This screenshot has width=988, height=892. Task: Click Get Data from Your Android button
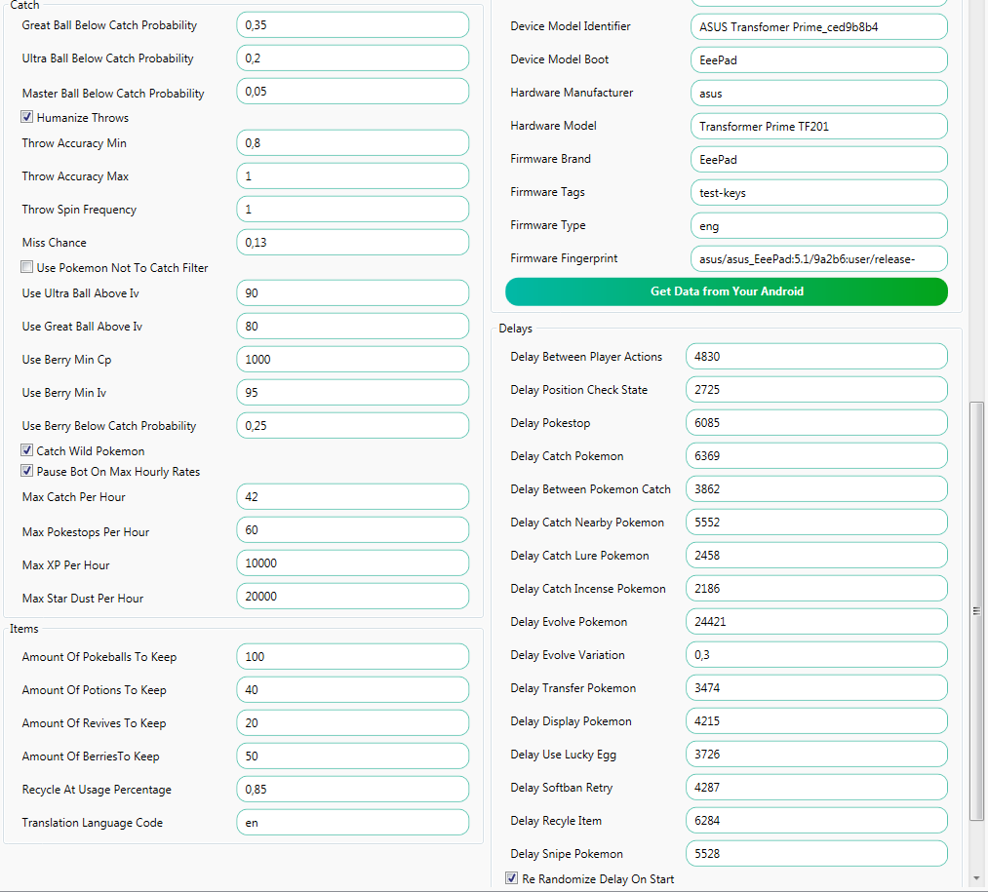[727, 291]
